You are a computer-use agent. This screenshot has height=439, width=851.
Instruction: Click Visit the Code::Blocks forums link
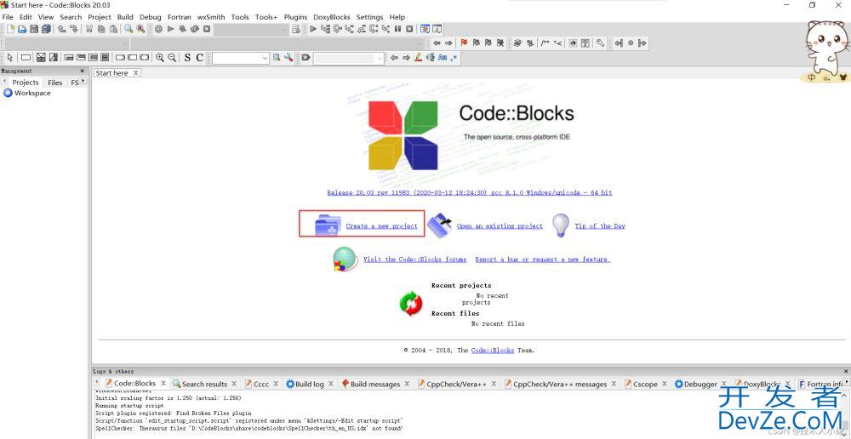coord(414,259)
